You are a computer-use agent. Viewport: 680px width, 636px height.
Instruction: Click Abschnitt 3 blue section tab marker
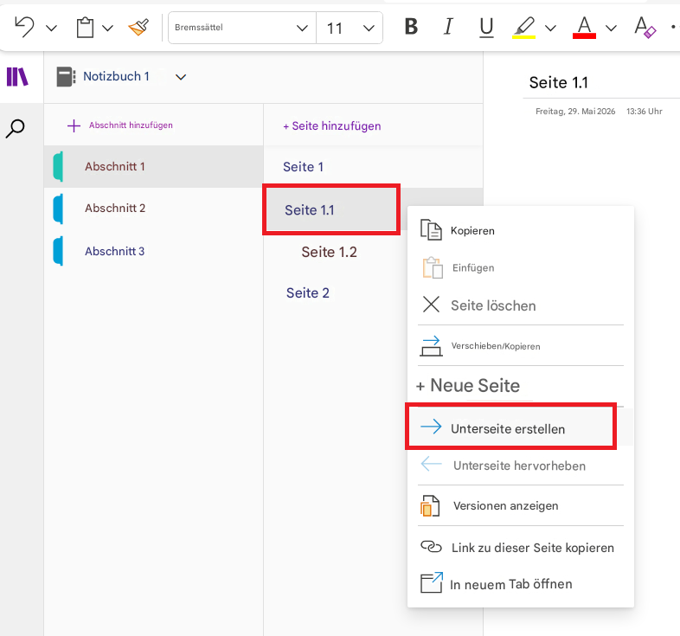coord(58,251)
